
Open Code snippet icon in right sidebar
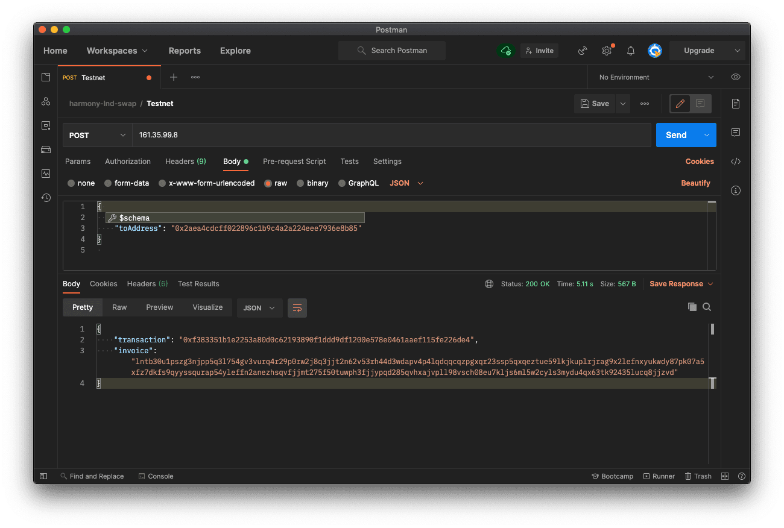[x=736, y=162]
